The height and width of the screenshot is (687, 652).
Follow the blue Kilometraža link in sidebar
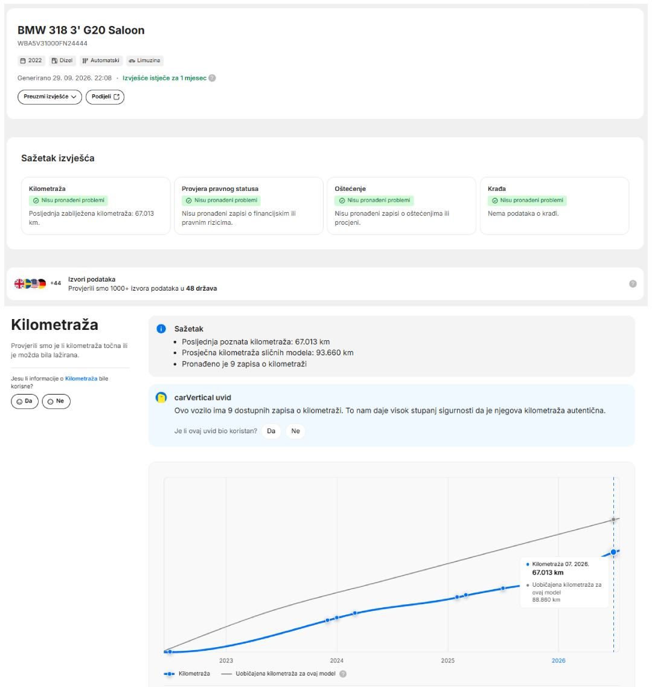(81, 379)
